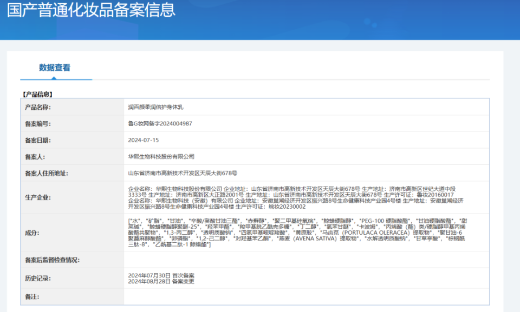Image resolution: width=520 pixels, height=312 pixels.
Task: Click the 历史记录 label
Action: click(x=38, y=278)
